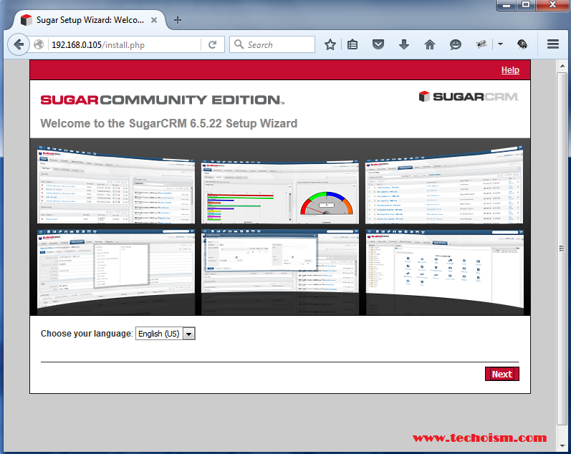Click the SugarCRM logo
571x454 pixels.
coord(469,97)
